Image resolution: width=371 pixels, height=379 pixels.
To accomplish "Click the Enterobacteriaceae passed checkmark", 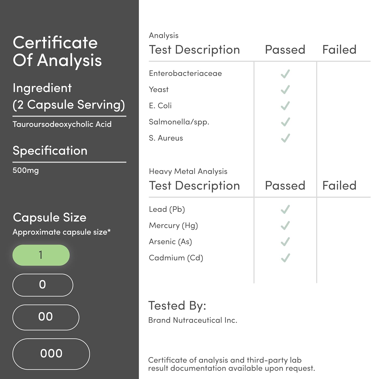I will click(285, 74).
